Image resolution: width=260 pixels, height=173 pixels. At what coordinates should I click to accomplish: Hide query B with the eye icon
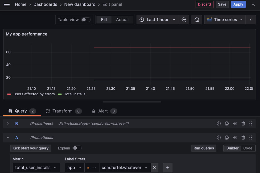click(235, 123)
